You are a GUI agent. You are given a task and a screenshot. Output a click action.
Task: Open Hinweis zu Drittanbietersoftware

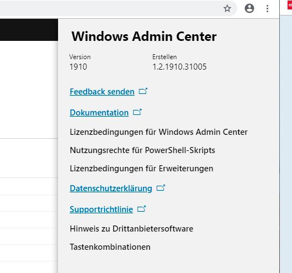pyautogui.click(x=132, y=229)
